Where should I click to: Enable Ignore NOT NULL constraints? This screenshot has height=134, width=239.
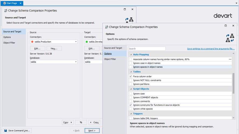(131, 80)
